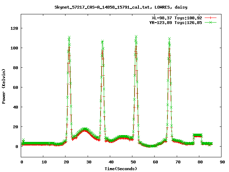Select the YR-123.89 Tsys:126.85 legend entry
The width and height of the screenshot is (229, 172).
click(176, 23)
